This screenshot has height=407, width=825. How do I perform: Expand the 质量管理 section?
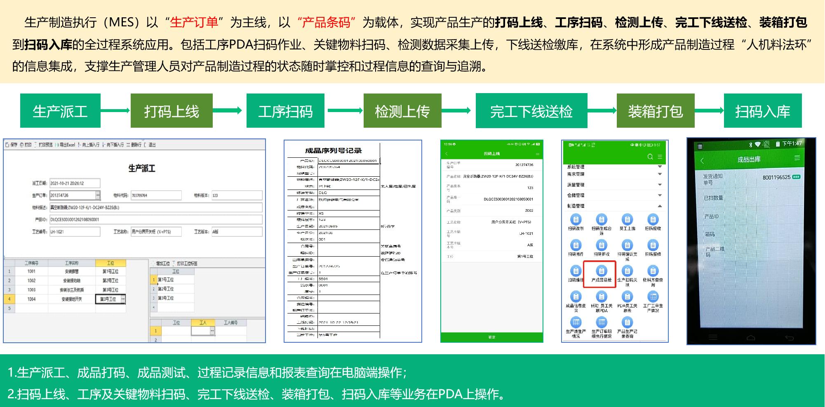click(660, 185)
